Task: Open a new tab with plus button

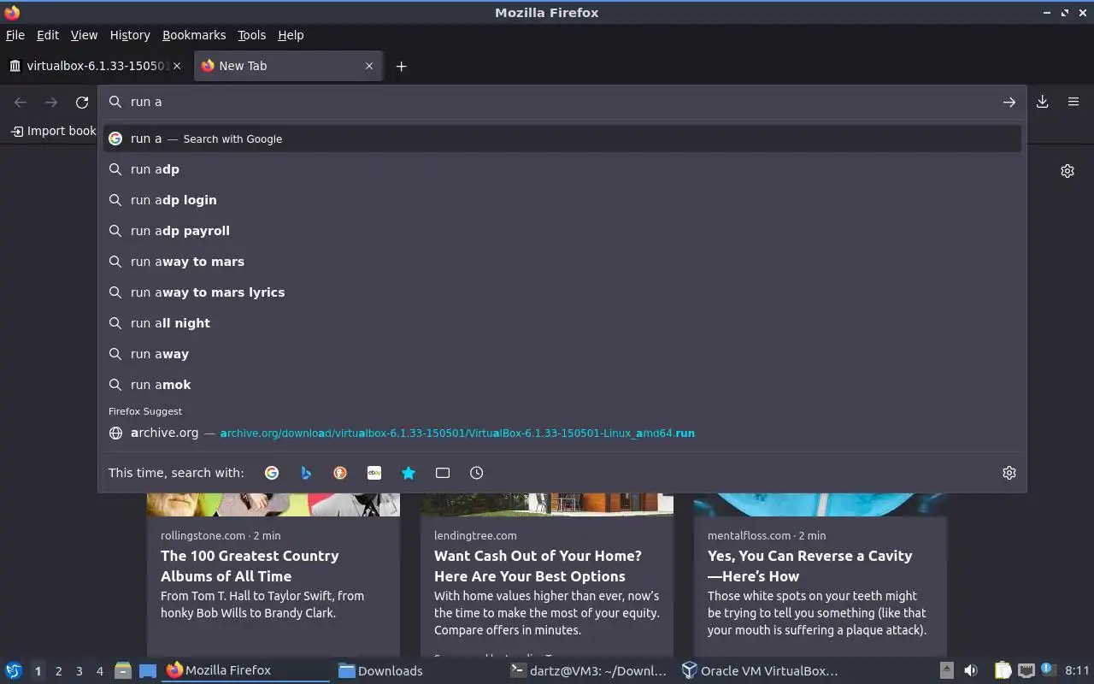Action: pos(401,66)
